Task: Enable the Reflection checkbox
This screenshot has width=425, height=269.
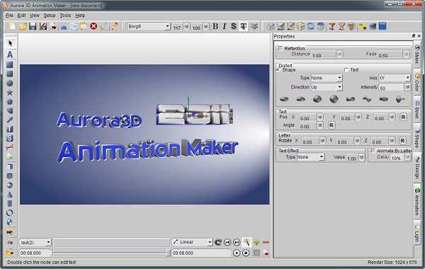Action: (x=280, y=48)
